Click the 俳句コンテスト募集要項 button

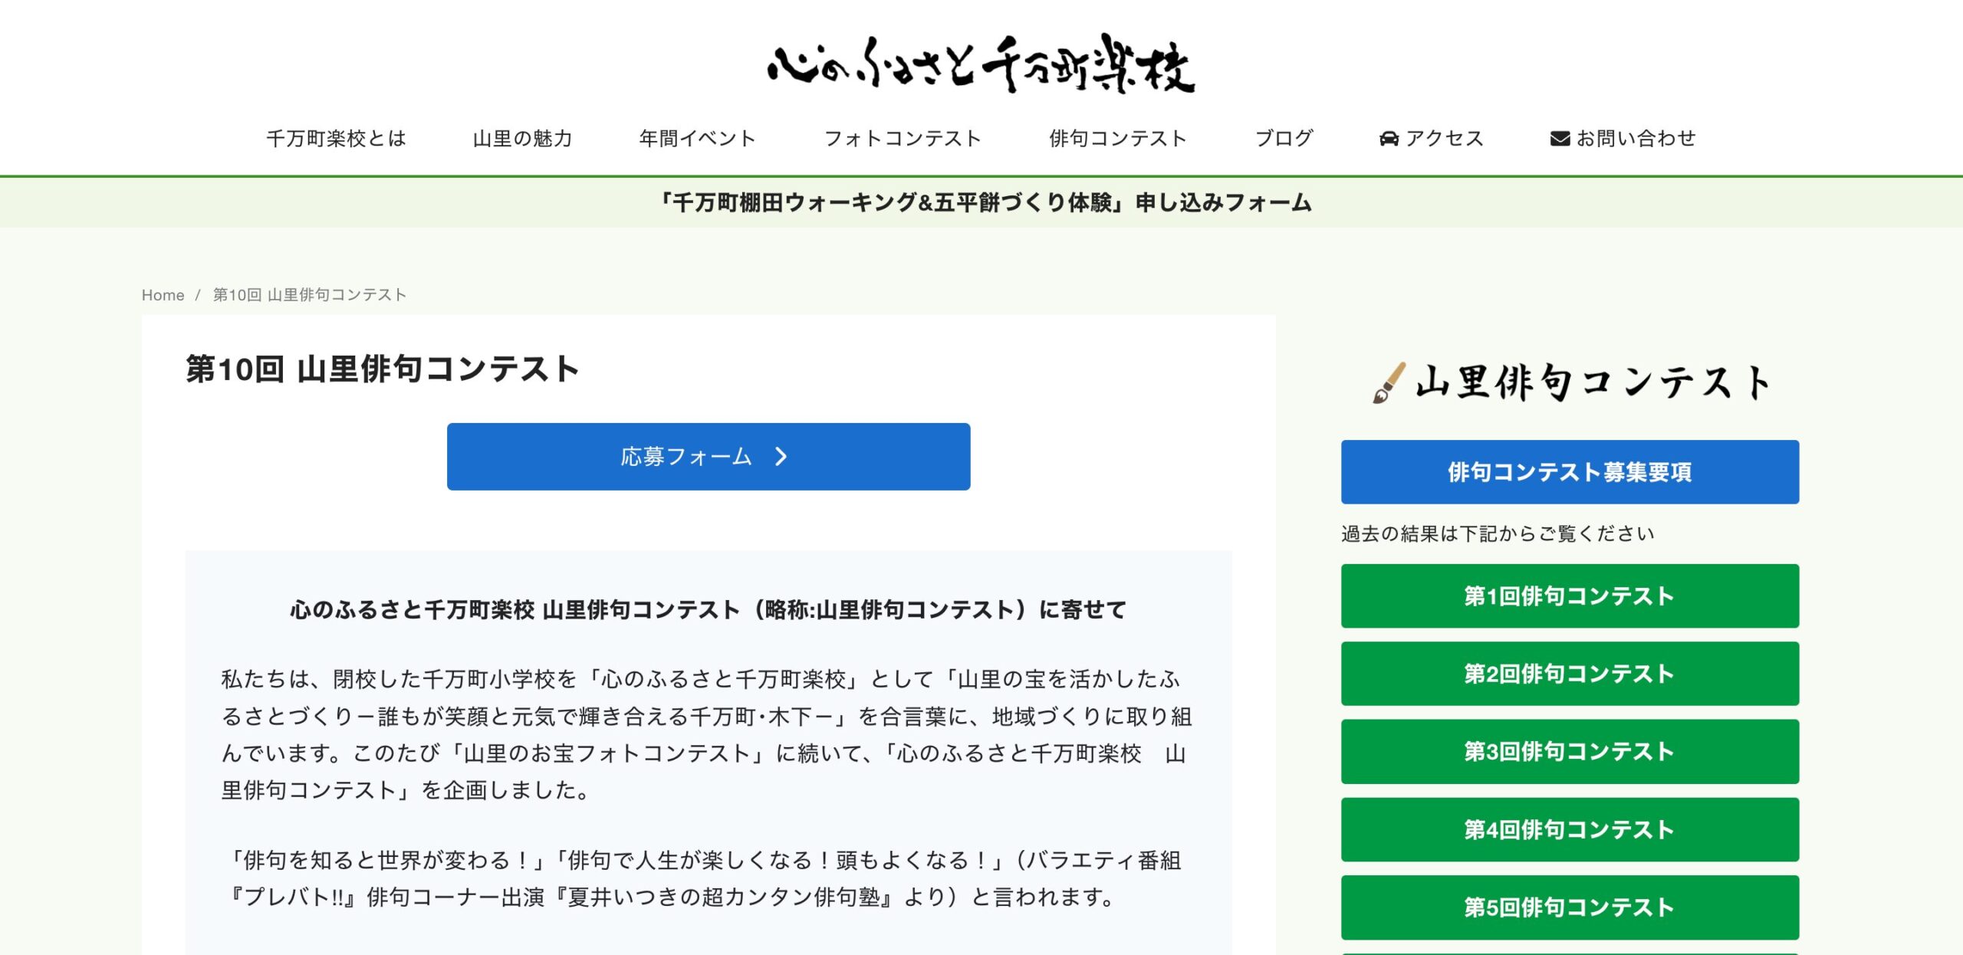pos(1569,472)
